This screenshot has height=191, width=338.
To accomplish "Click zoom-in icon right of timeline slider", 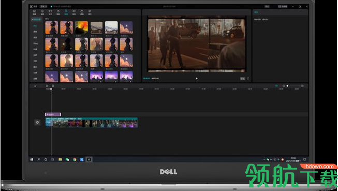I will [302, 86].
